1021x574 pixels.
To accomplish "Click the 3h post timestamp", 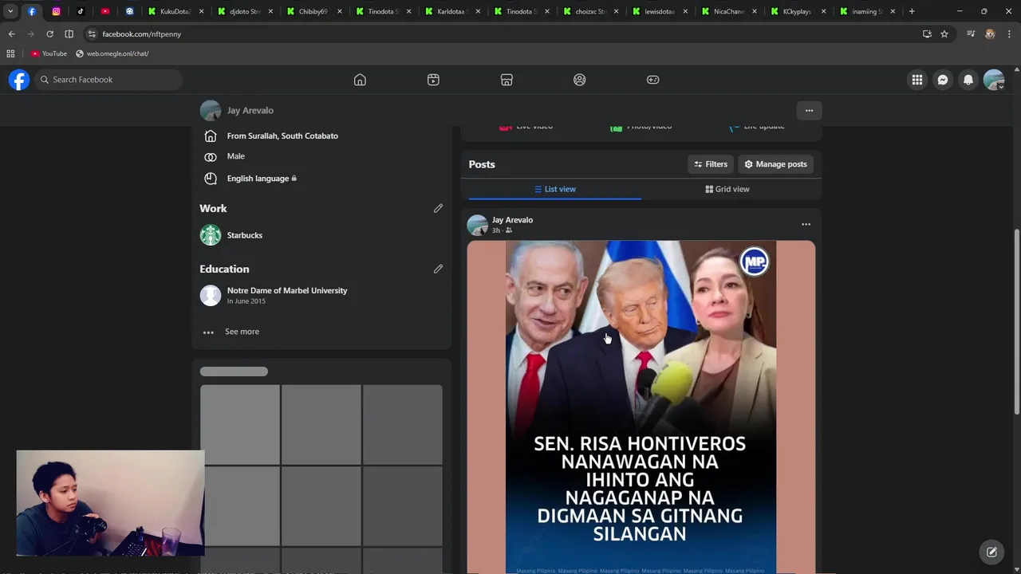I will coord(496,230).
